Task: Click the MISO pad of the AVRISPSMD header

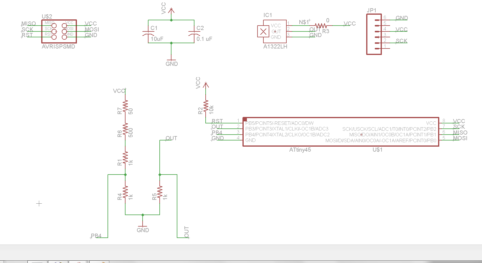Action: point(54,26)
